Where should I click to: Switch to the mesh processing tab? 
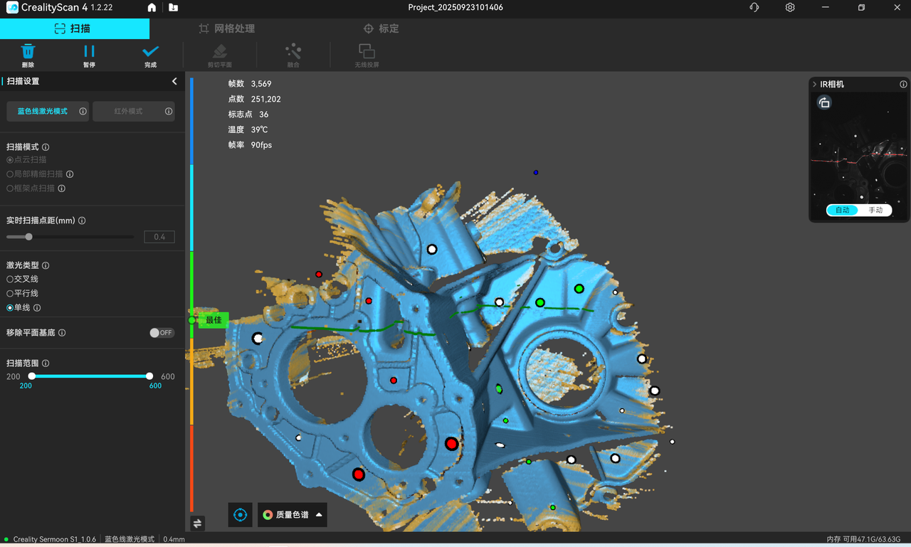226,28
